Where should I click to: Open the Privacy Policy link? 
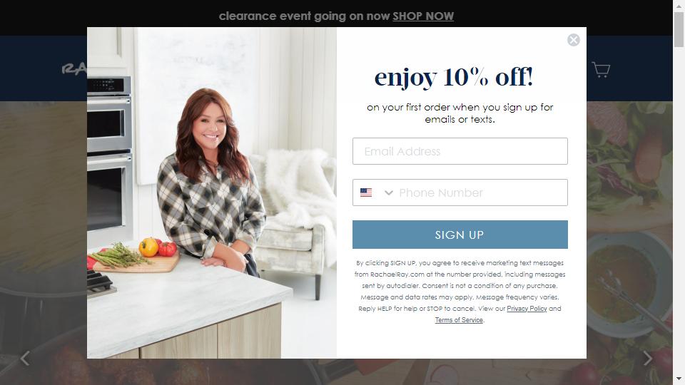pos(527,309)
